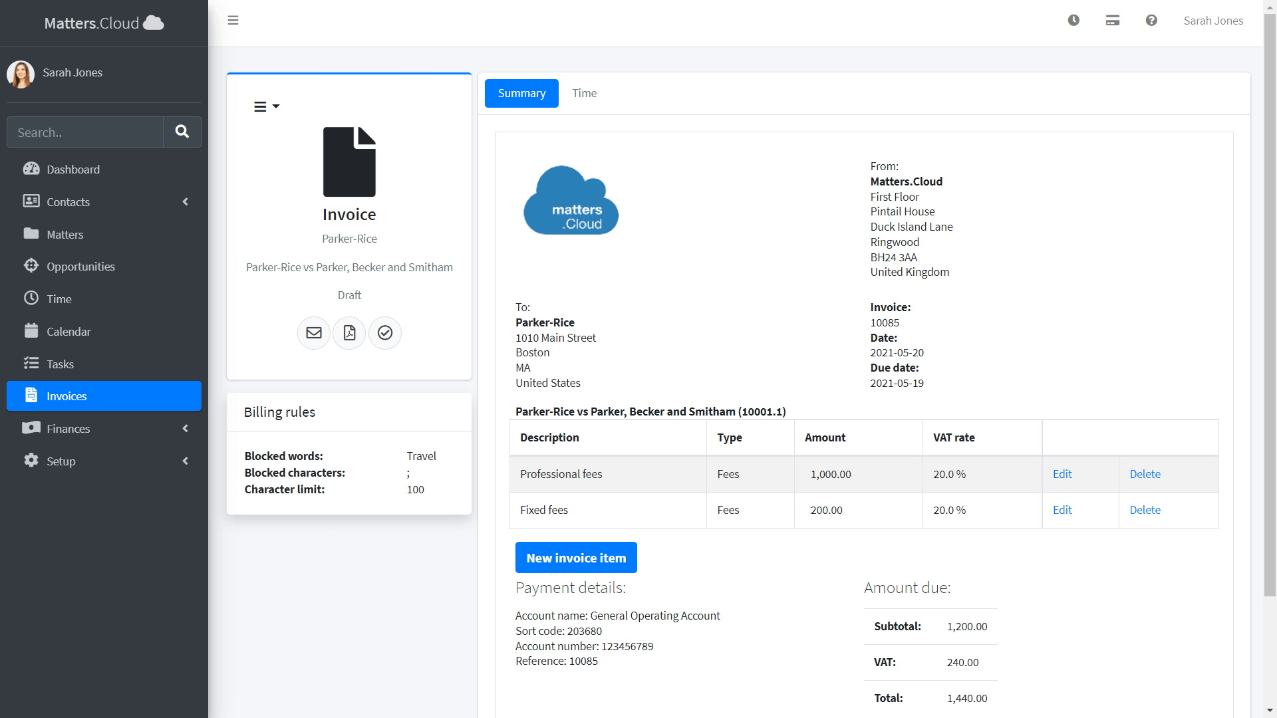Run a search with the magnifier icon

(x=182, y=132)
